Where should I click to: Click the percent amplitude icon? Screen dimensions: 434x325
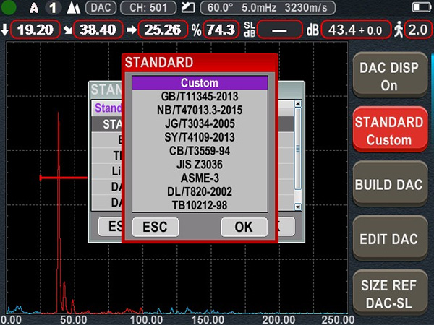click(197, 30)
